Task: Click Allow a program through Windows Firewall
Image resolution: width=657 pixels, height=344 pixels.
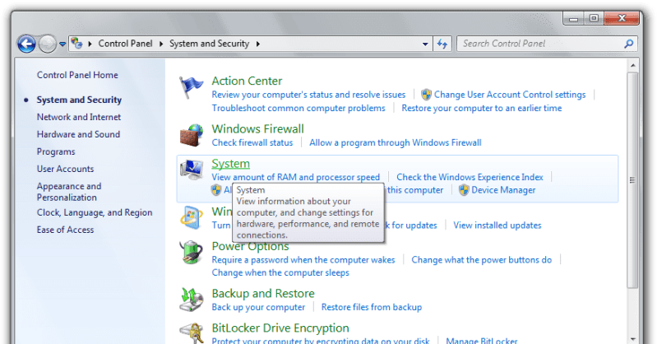Action: pyautogui.click(x=396, y=142)
